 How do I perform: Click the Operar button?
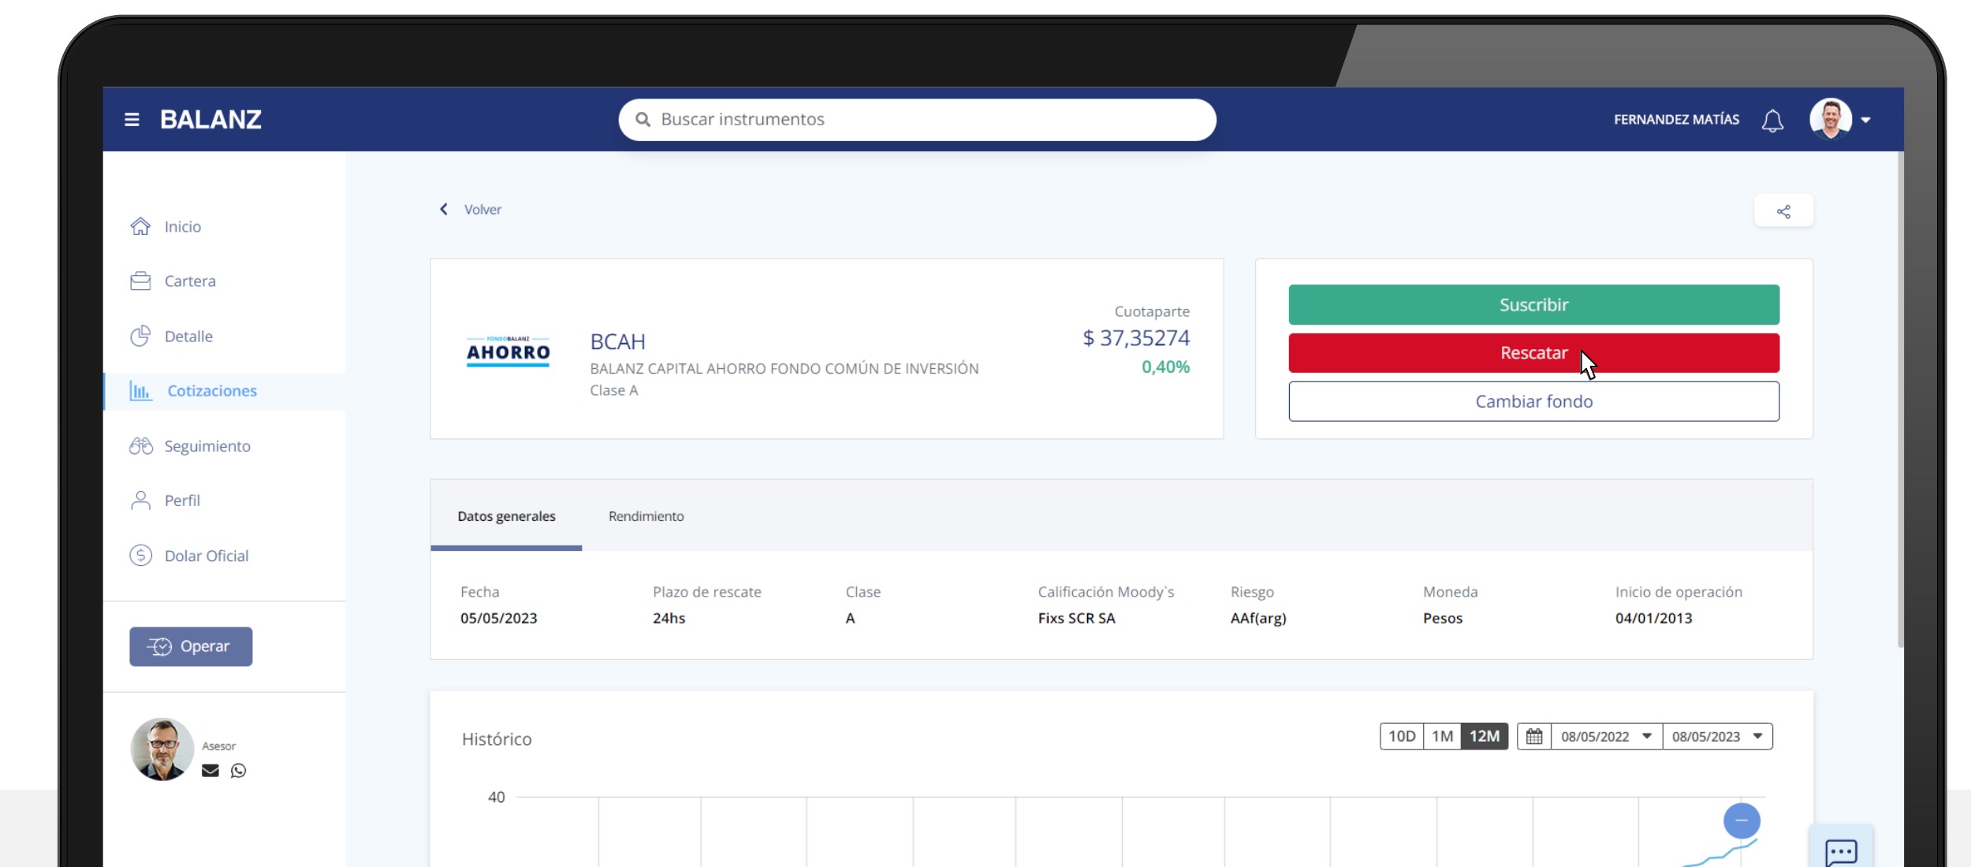click(191, 646)
